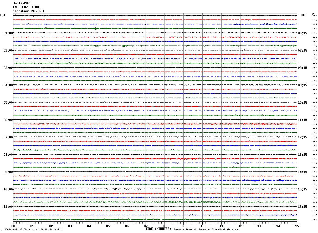This screenshot has height=233, width=318.
Task: Click the 14:15 UTC time label
Action: pyautogui.click(x=302, y=172)
